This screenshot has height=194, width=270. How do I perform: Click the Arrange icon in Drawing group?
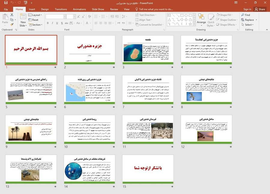[201, 20]
